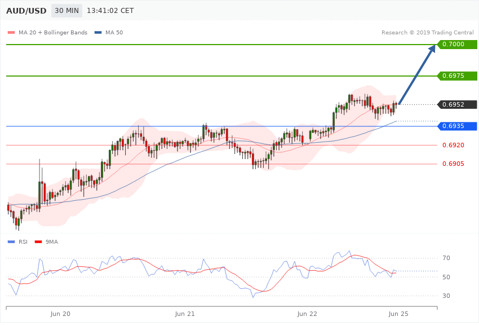The image size is (479, 325).
Task: Click the RSI 70 level label
Action: click(x=446, y=258)
